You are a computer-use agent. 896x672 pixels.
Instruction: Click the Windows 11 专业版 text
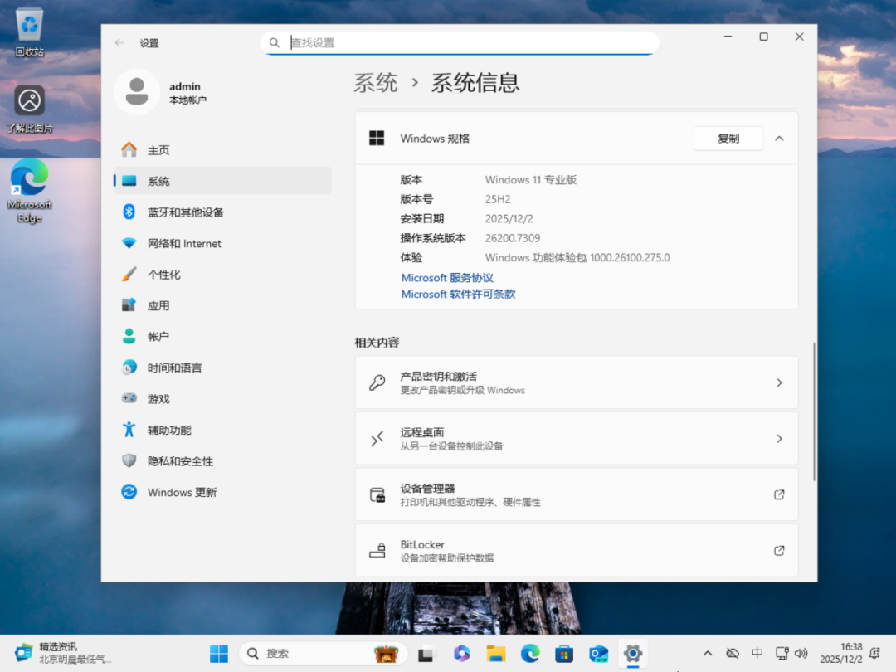coord(531,179)
